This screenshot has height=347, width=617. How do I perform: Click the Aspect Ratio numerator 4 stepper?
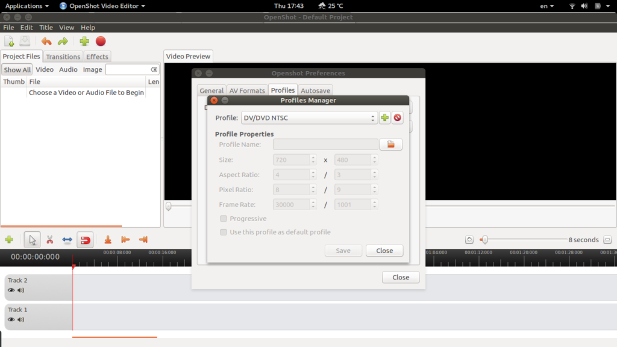313,175
